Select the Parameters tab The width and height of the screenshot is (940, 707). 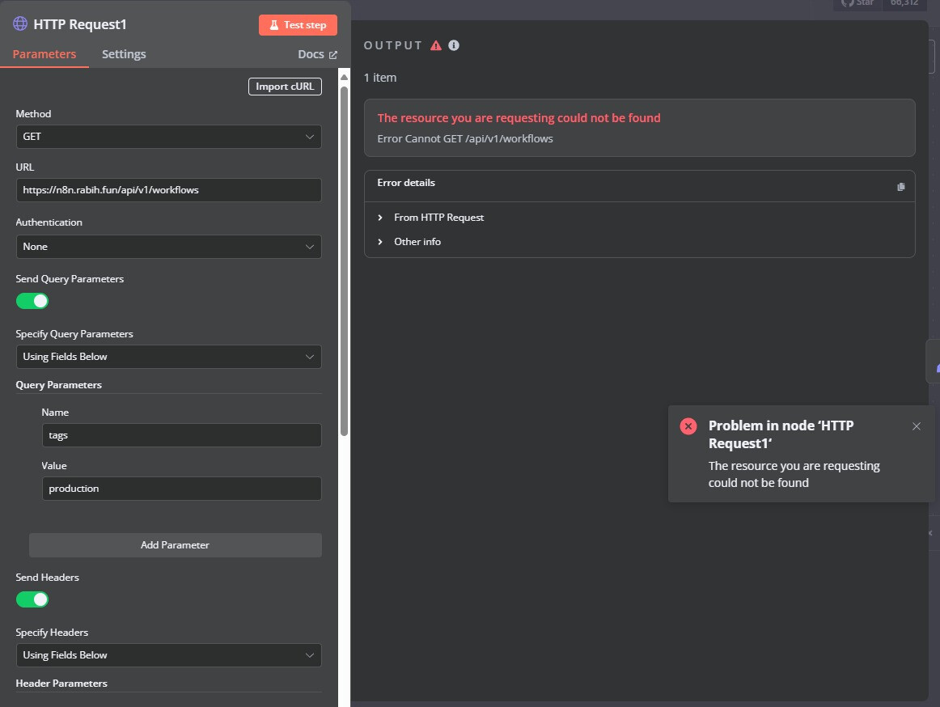(x=44, y=54)
